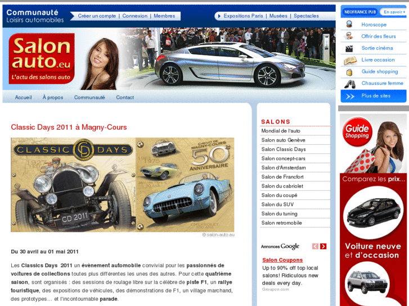Open the Spectacles link
The image size is (409, 306).
[306, 16]
